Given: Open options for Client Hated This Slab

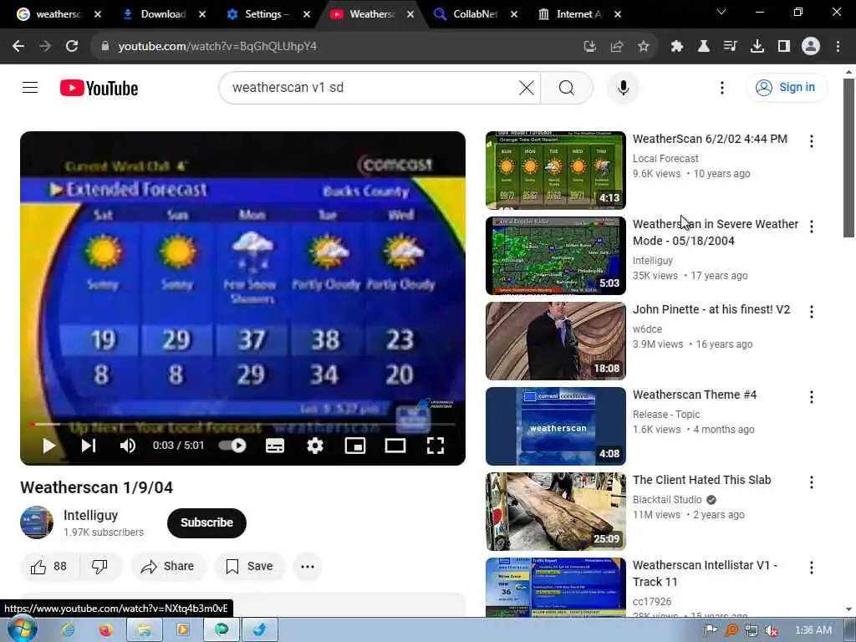Looking at the screenshot, I should tap(811, 482).
